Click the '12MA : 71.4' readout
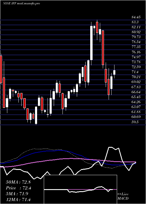The height and width of the screenshot is (204, 146). [18, 199]
